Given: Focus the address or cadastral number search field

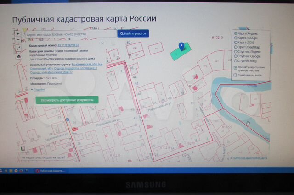Looking at the screenshot, I should 70,34.
